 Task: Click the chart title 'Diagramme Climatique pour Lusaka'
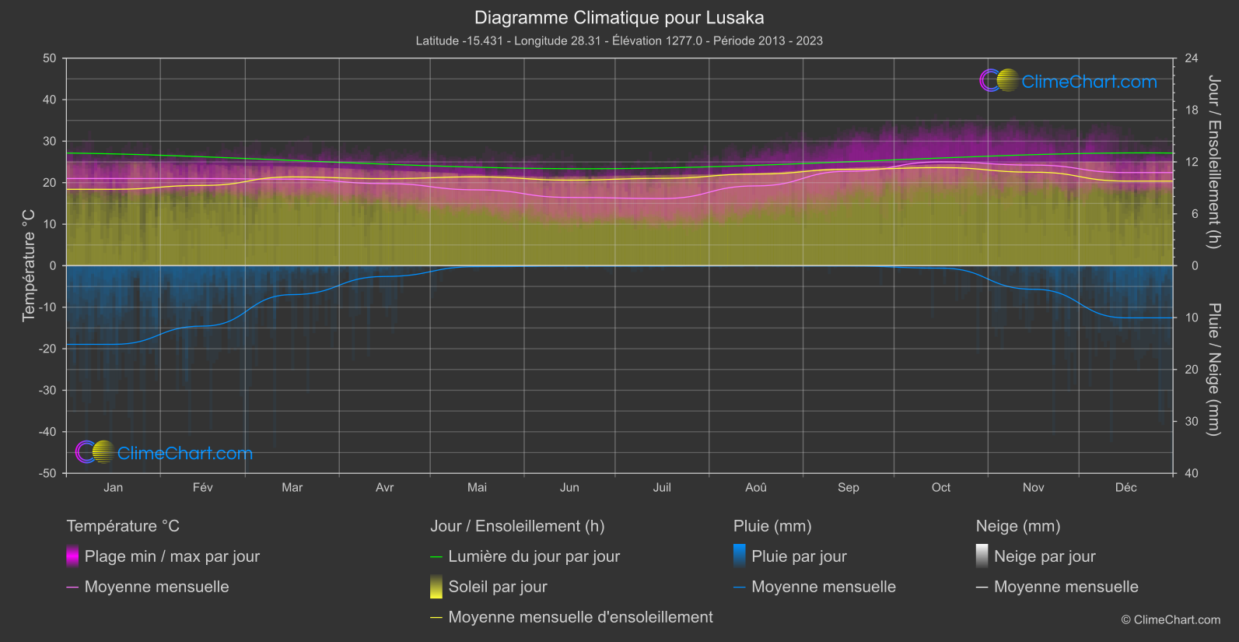pos(619,17)
